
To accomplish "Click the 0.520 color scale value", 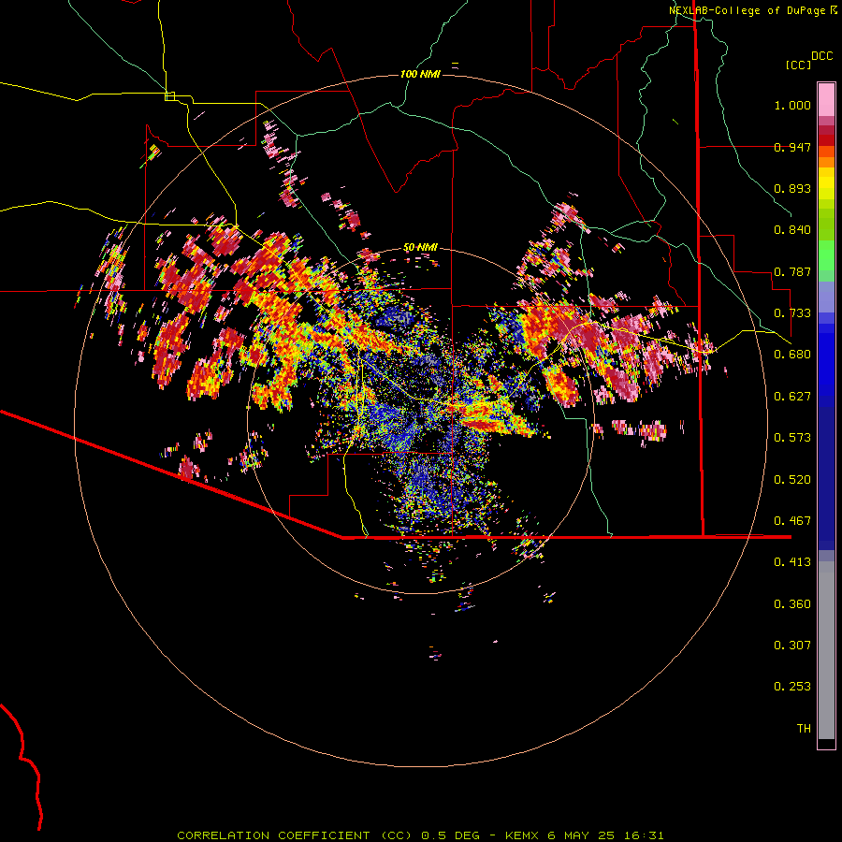I will (792, 480).
